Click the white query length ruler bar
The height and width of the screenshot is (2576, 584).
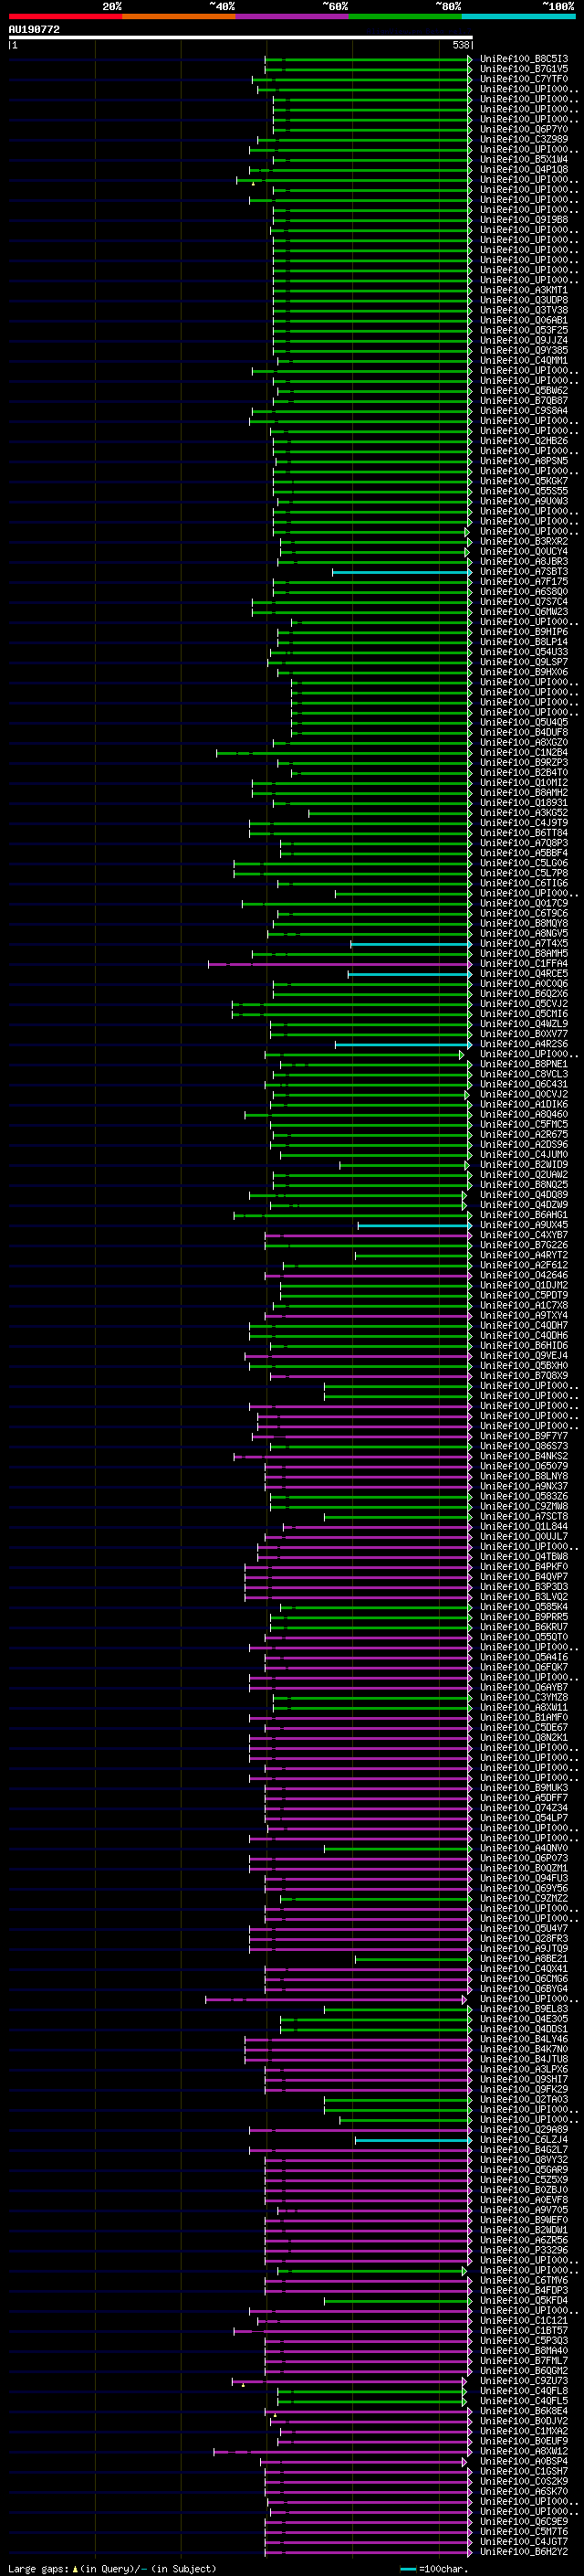click(x=241, y=37)
